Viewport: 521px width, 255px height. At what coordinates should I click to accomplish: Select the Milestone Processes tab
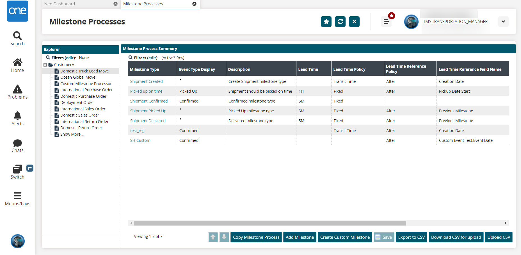143,4
